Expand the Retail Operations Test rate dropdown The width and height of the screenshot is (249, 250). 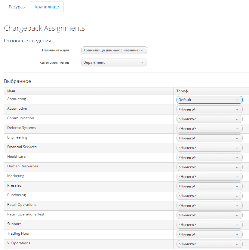pyautogui.click(x=209, y=215)
